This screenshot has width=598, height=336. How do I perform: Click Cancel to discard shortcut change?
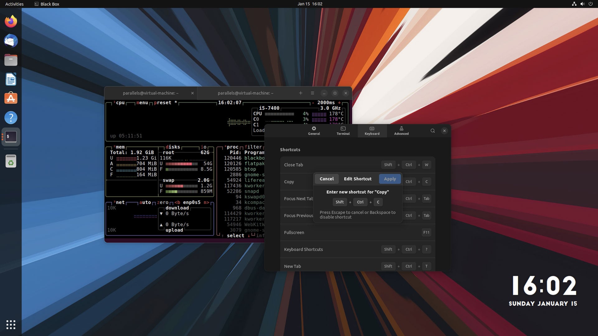pyautogui.click(x=326, y=179)
